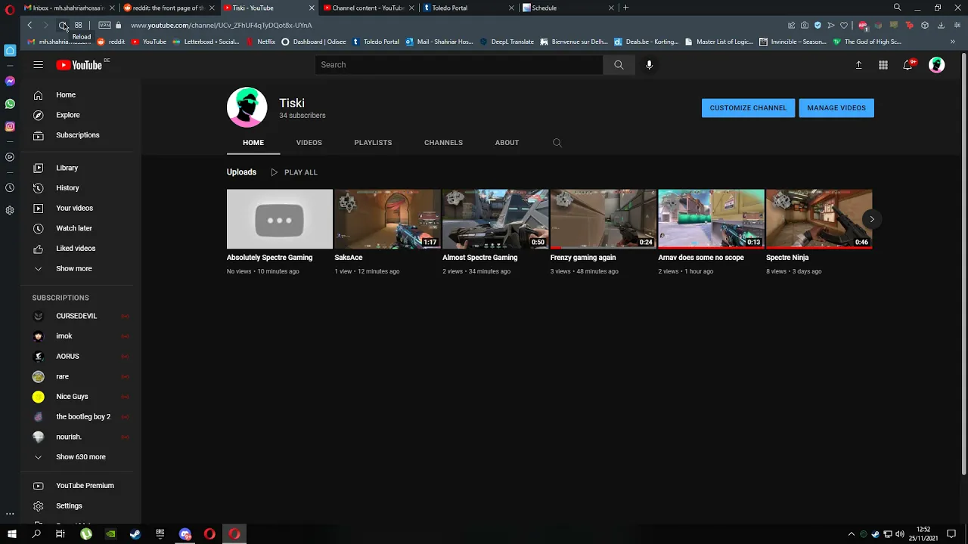The width and height of the screenshot is (968, 544).
Task: Open Windows taskbar search
Action: coord(36,534)
